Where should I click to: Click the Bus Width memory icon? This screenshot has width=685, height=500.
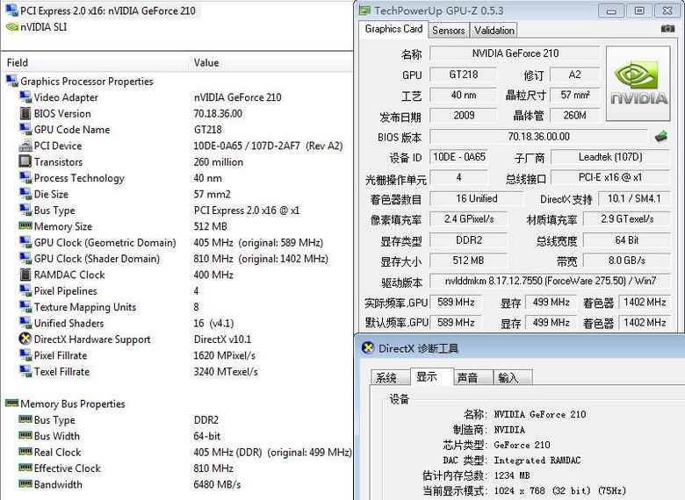(25, 435)
